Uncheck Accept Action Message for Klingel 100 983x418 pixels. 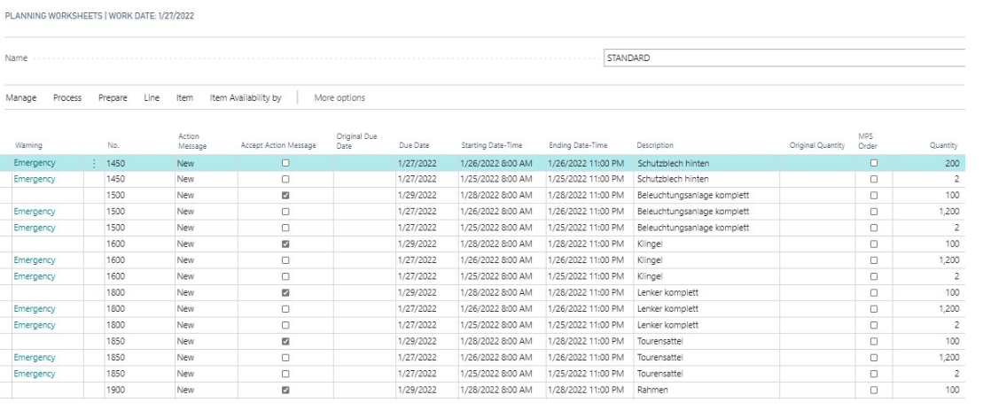click(x=285, y=244)
